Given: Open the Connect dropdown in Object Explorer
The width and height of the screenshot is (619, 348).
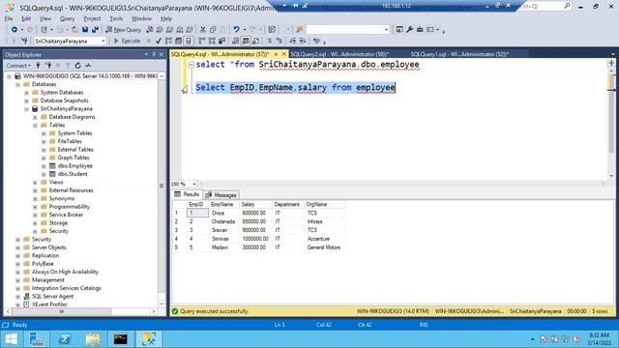Looking at the screenshot, I should [18, 66].
